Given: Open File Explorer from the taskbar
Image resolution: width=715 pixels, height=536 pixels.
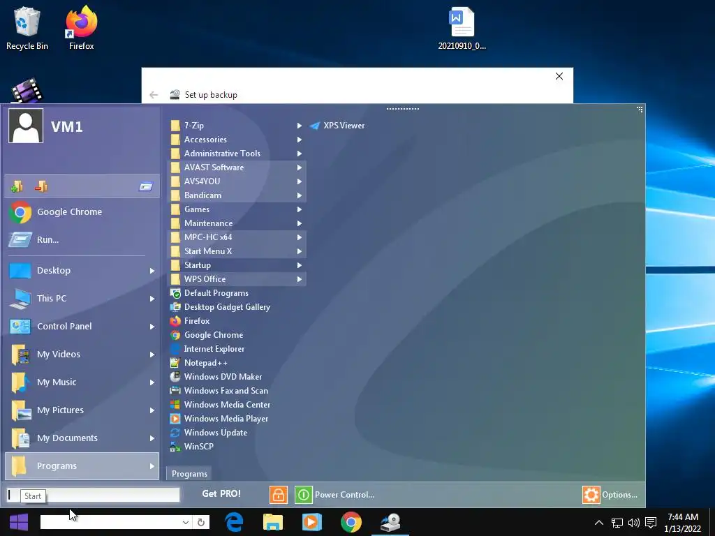Looking at the screenshot, I should [x=273, y=522].
